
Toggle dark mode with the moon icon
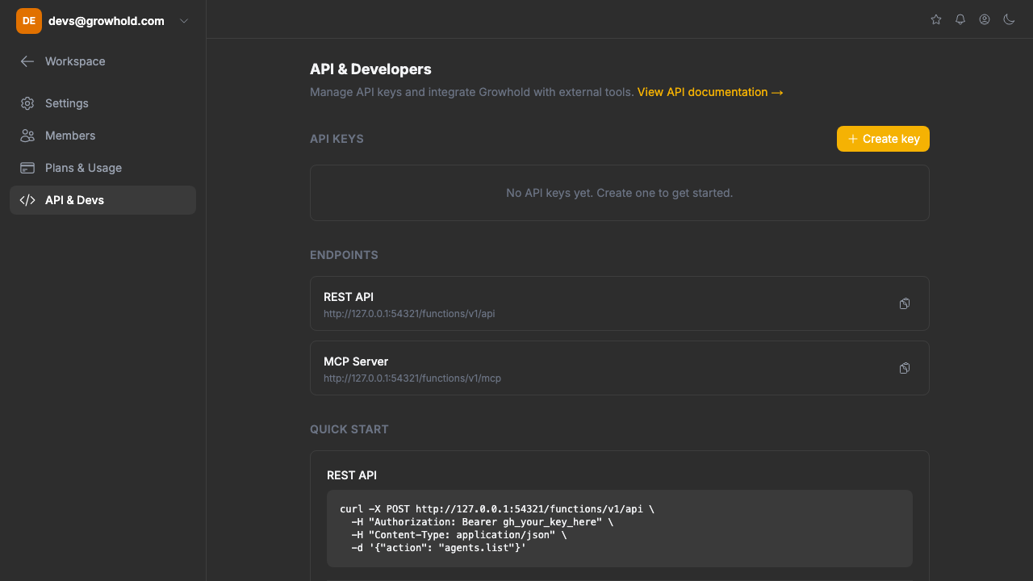coord(1009,19)
